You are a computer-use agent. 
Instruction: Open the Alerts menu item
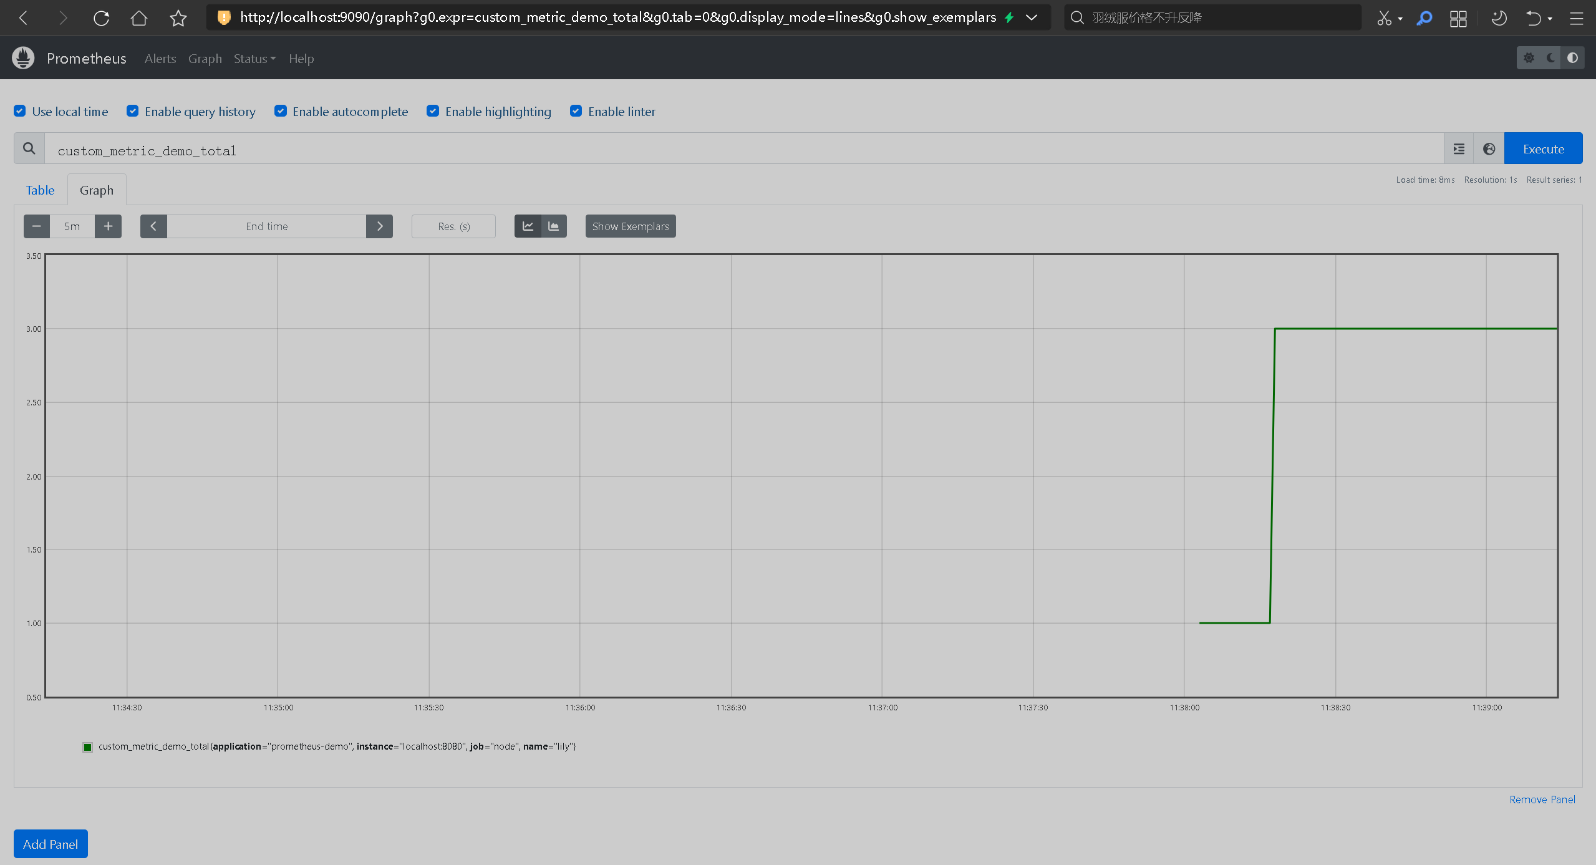coord(160,59)
